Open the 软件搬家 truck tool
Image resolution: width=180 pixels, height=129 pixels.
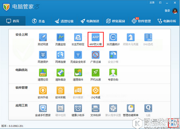tap(78, 92)
